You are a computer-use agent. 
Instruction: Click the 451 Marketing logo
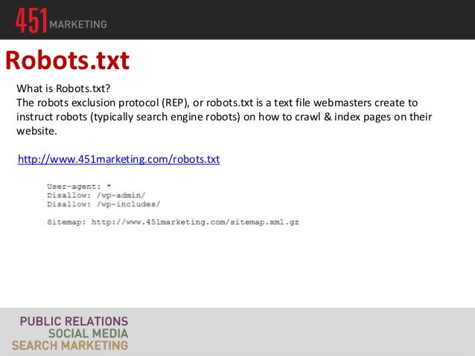click(61, 20)
